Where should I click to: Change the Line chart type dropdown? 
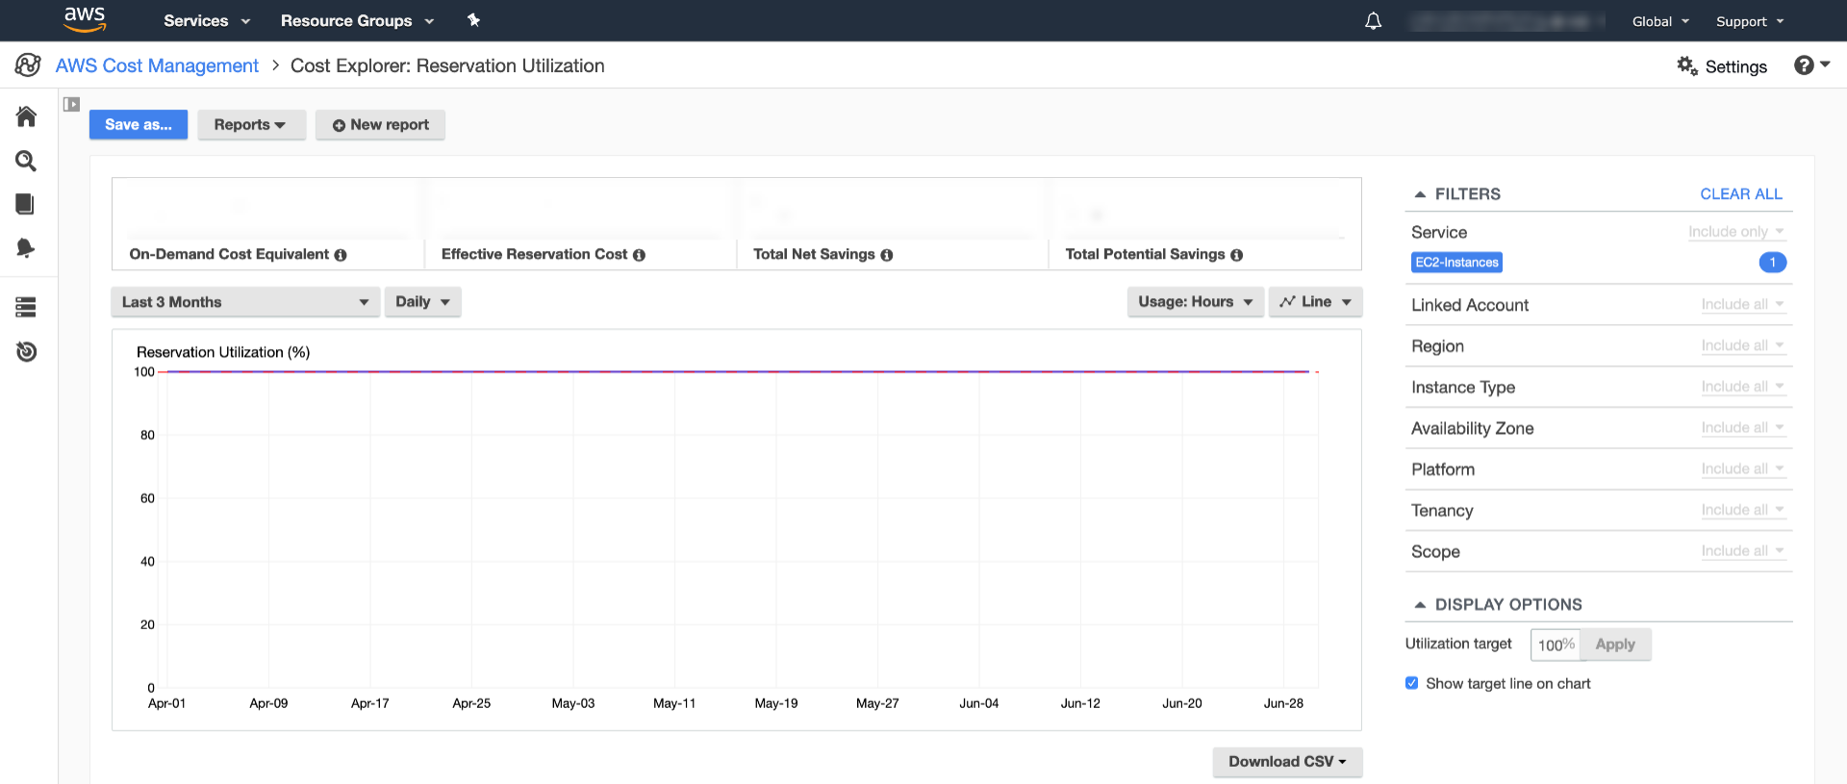(1315, 302)
